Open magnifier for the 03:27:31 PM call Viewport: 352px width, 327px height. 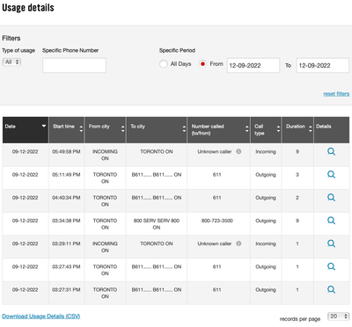click(x=331, y=290)
